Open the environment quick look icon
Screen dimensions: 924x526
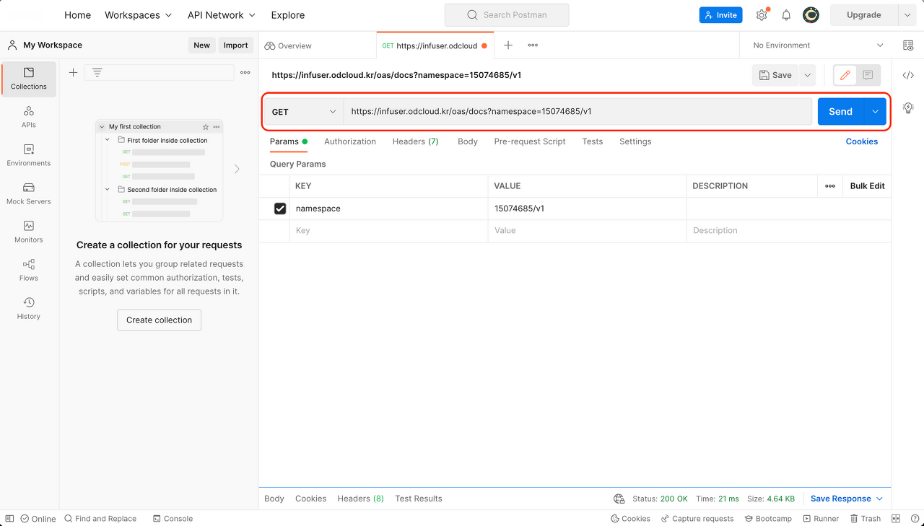[908, 45]
